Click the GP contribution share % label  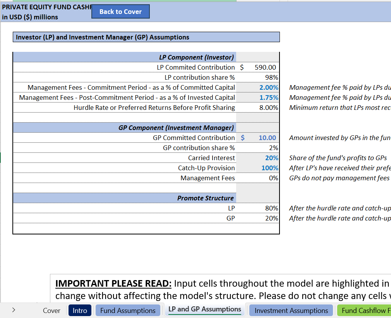click(199, 148)
